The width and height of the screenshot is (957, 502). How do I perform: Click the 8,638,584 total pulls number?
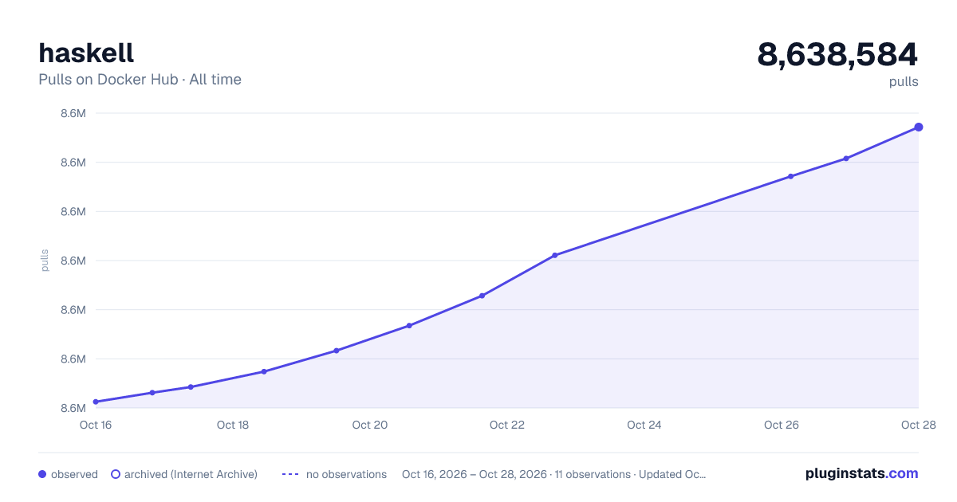pyautogui.click(x=837, y=54)
